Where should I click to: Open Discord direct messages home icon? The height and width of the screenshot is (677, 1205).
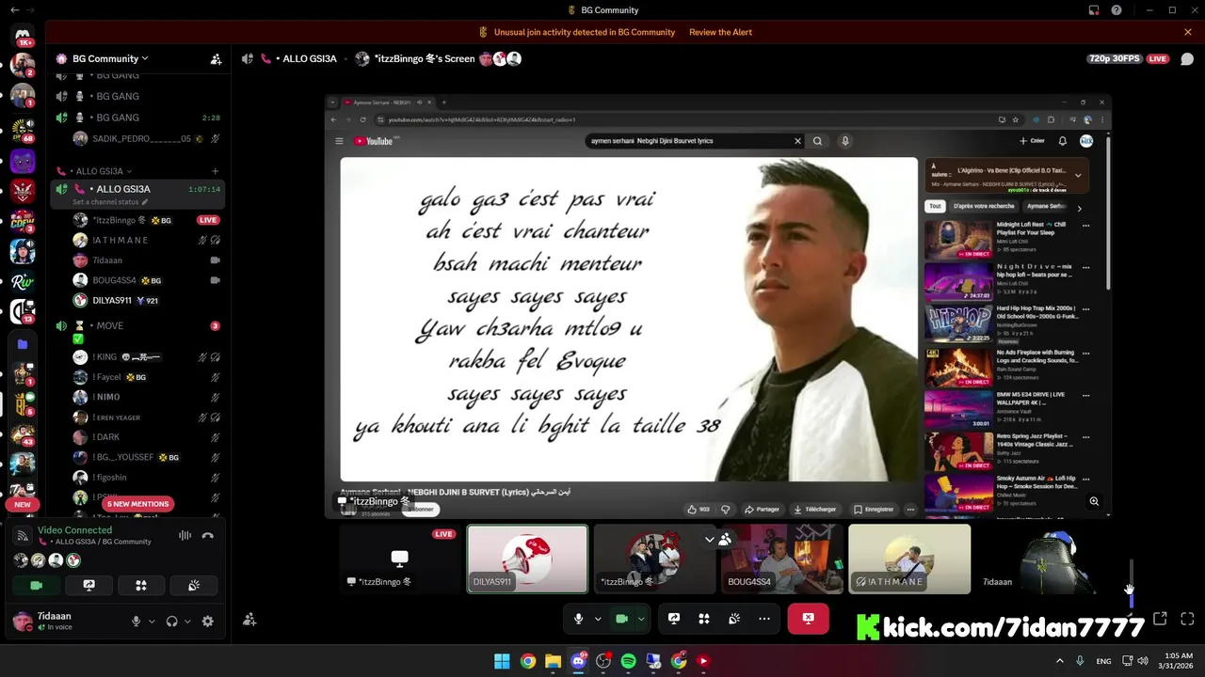click(23, 36)
